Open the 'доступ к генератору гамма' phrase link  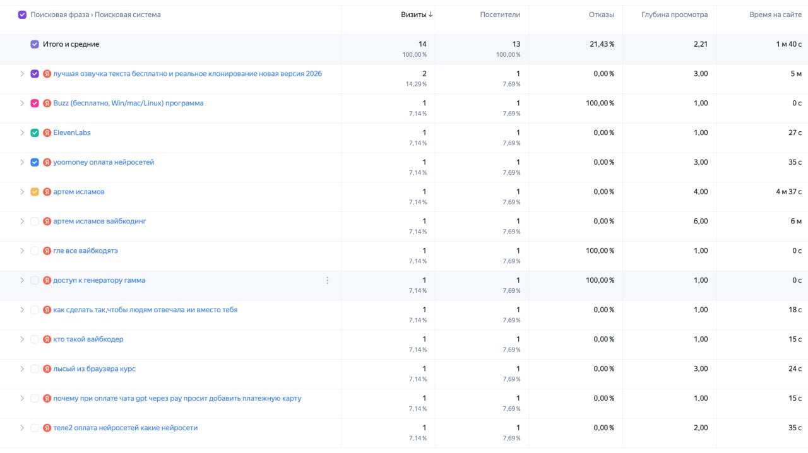pos(99,280)
